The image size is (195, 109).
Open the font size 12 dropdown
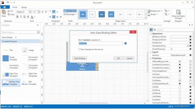(x=39, y=12)
